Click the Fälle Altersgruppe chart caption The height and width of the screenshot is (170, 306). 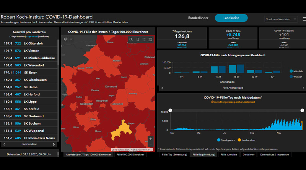tap(233, 88)
